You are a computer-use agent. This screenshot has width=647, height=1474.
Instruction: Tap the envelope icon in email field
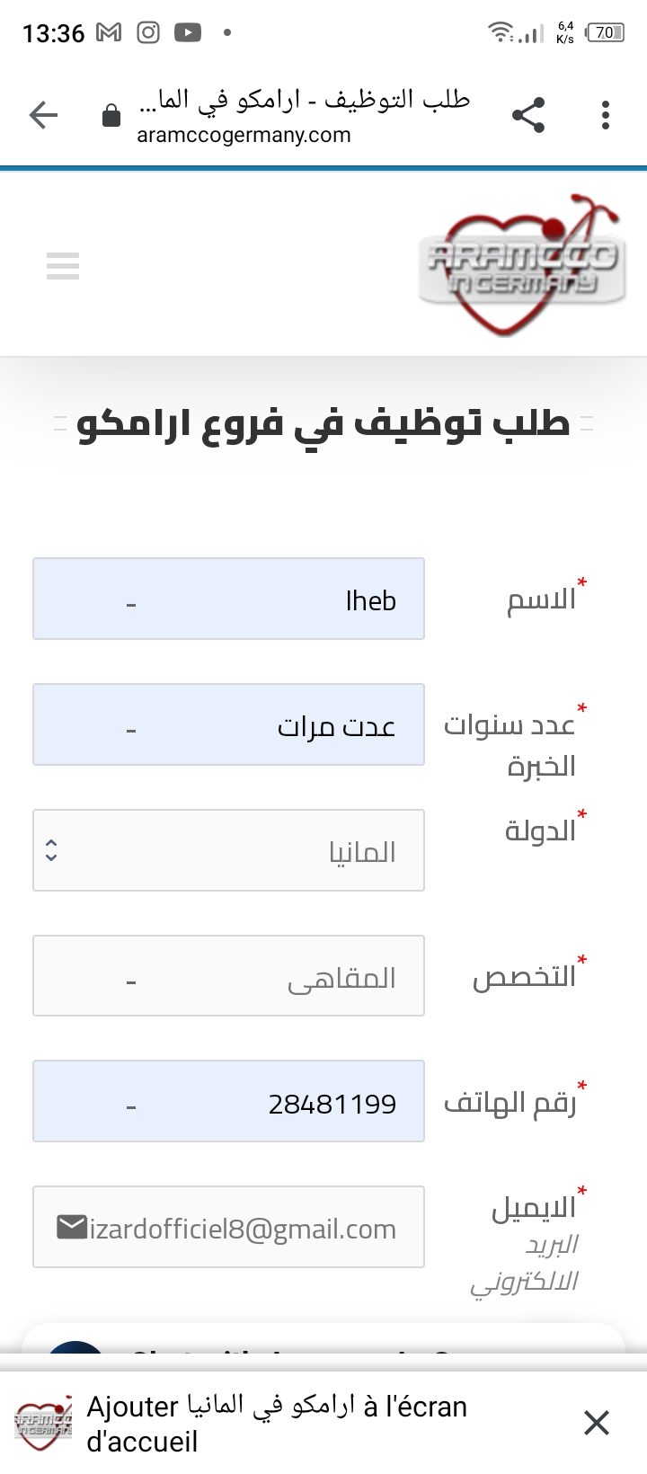point(71,1227)
